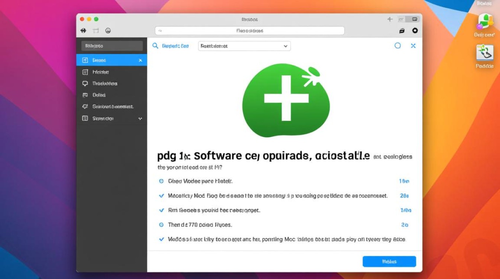Click the checkmark next to the second list row
The image size is (500, 279).
pyautogui.click(x=161, y=195)
